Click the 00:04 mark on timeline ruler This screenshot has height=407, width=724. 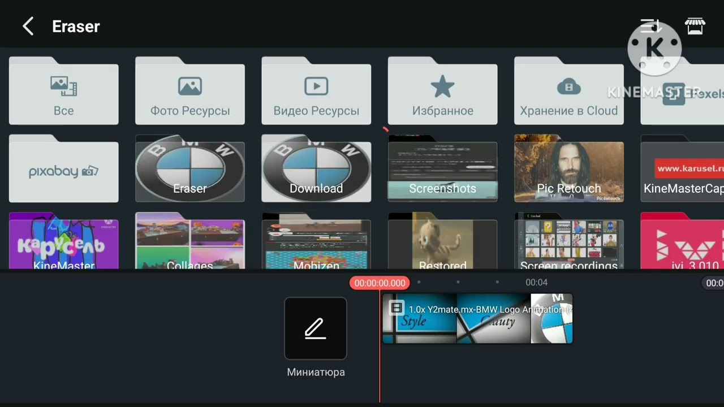536,282
